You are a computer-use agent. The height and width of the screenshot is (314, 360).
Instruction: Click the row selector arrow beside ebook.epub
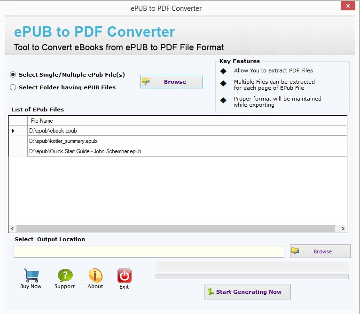coord(18,131)
